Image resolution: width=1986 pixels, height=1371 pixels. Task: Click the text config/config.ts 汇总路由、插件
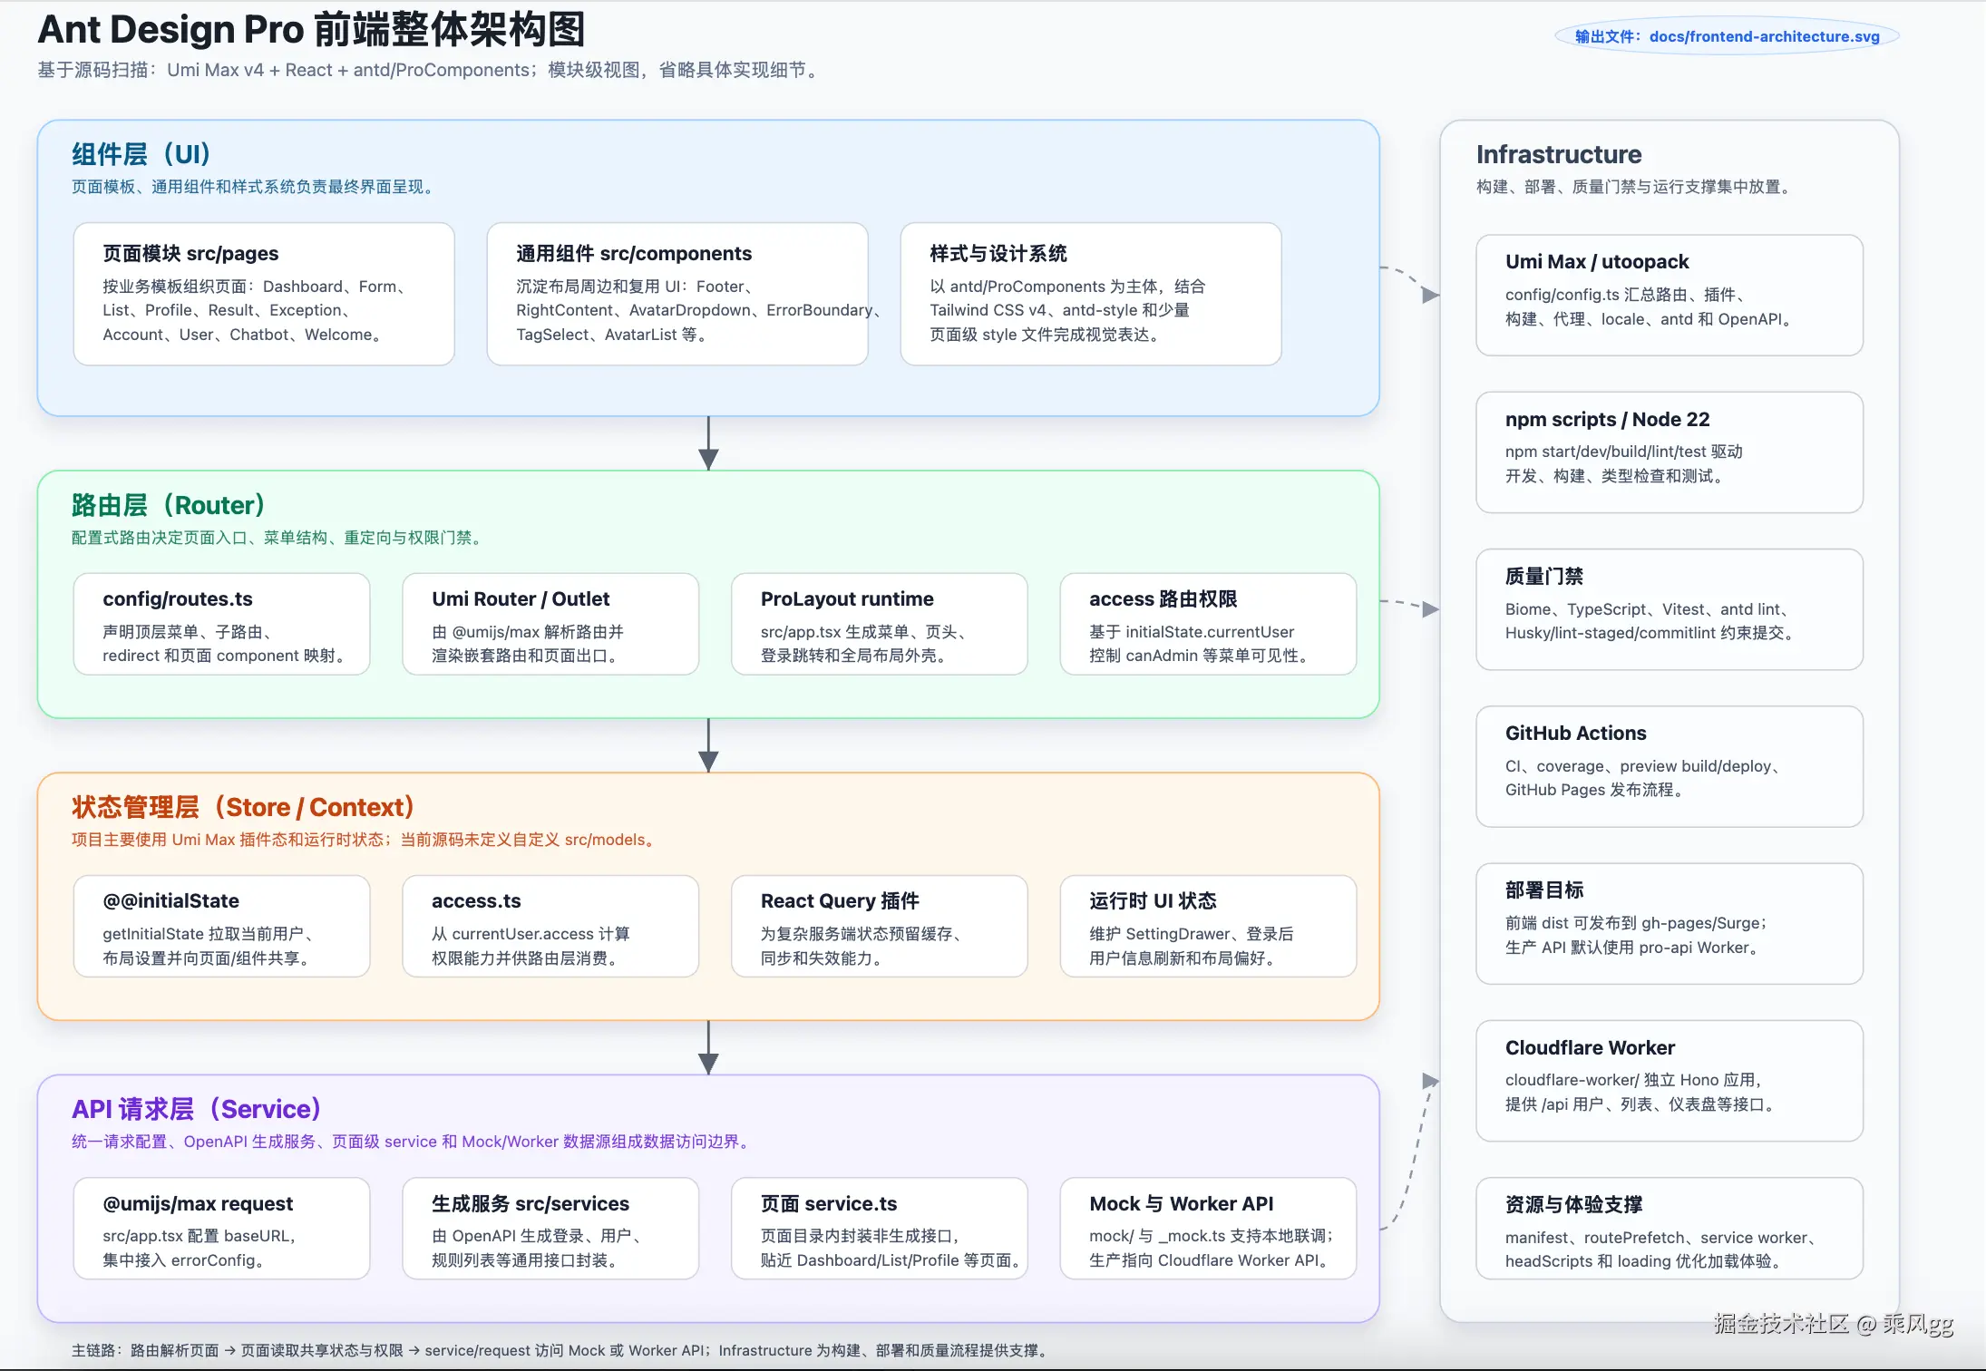pos(1628,295)
